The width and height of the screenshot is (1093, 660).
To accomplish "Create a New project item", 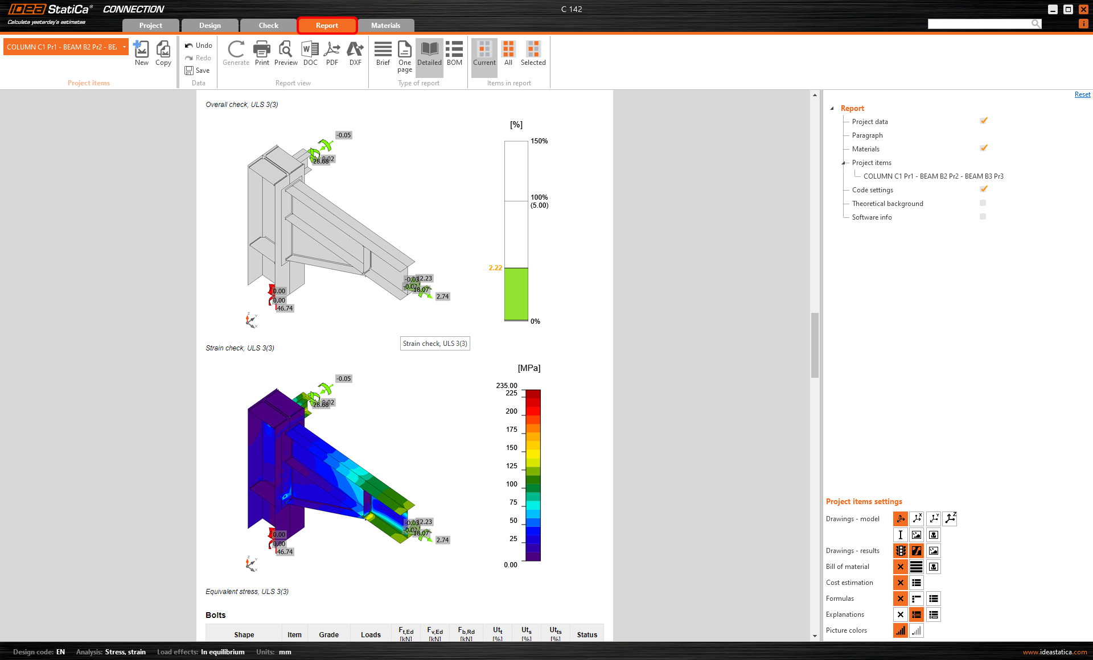I will pyautogui.click(x=141, y=53).
